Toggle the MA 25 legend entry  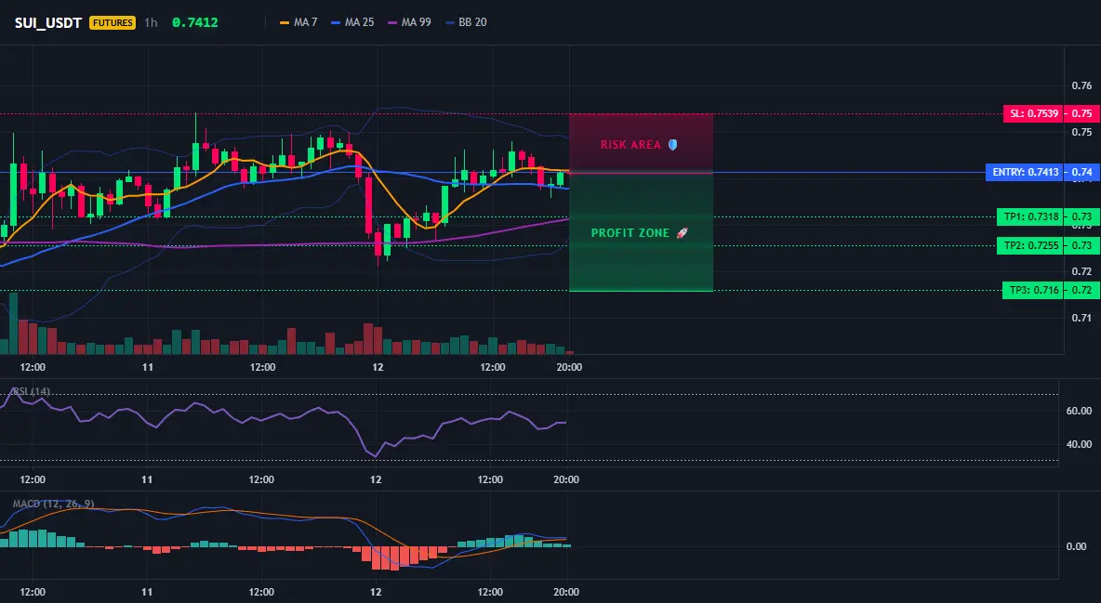pyautogui.click(x=352, y=22)
